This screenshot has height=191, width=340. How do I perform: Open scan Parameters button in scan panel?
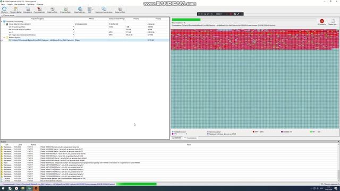[333, 22]
